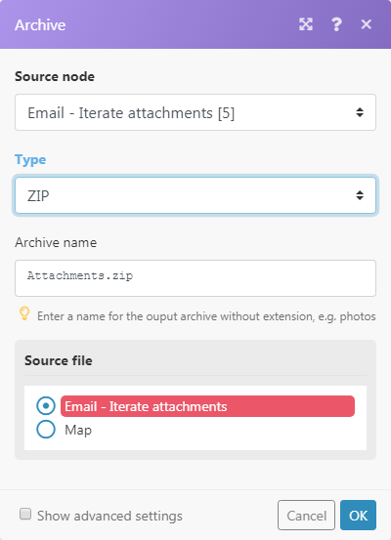391x540 pixels.
Task: Click the Source node dropdown arrows icon
Action: (360, 112)
